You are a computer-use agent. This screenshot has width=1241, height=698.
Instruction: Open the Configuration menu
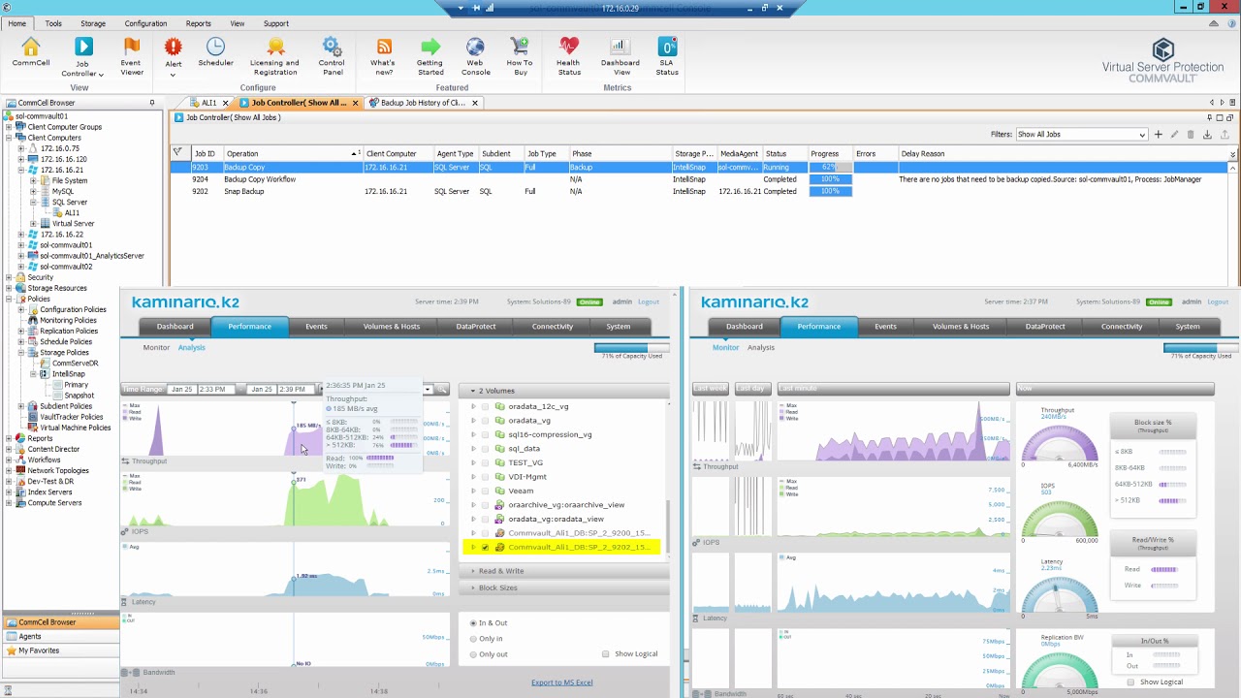(145, 23)
